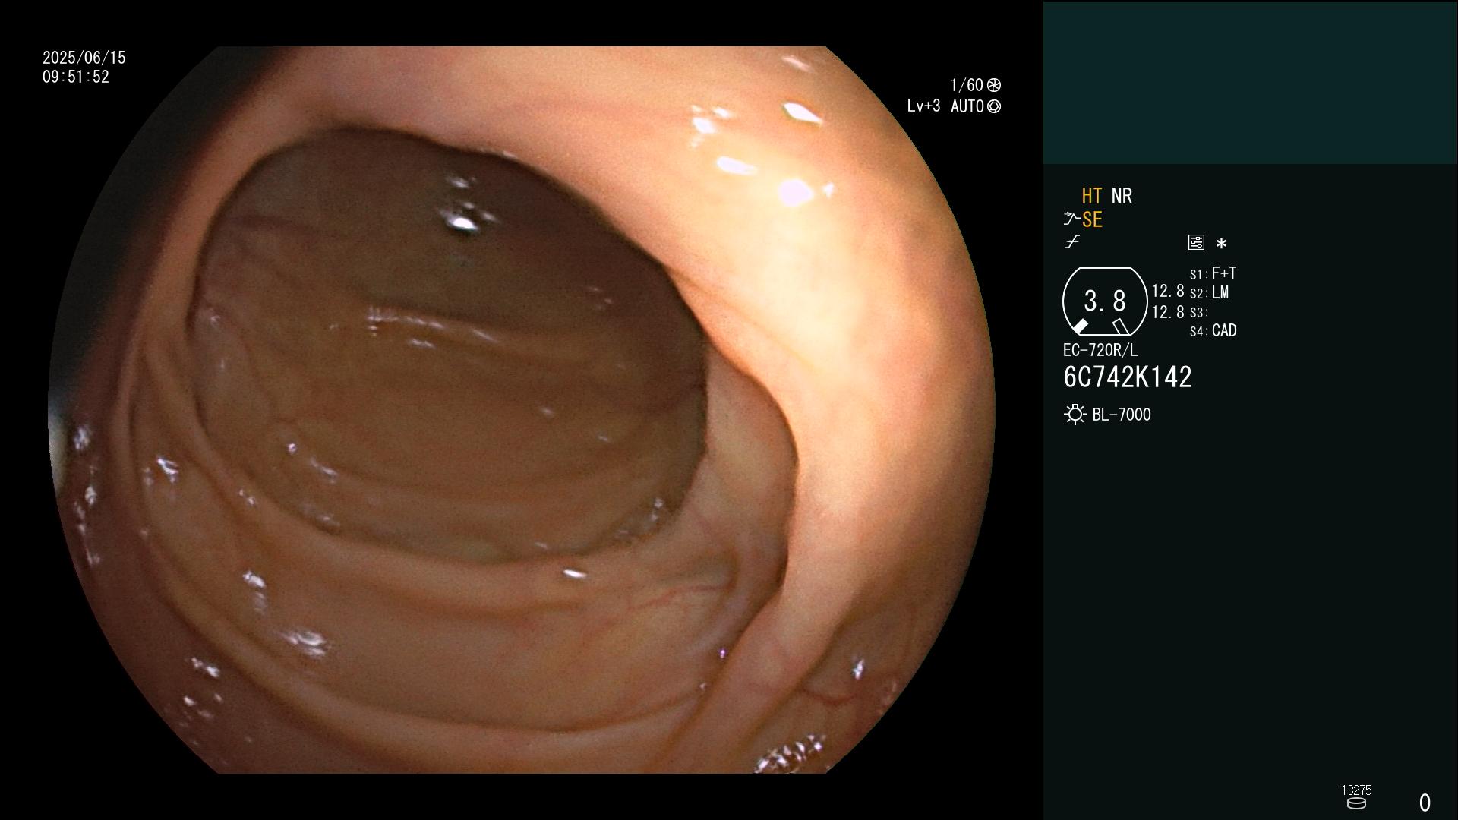Image resolution: width=1458 pixels, height=820 pixels.
Task: Click the S4: CAD switch assignment
Action: pos(1213,331)
